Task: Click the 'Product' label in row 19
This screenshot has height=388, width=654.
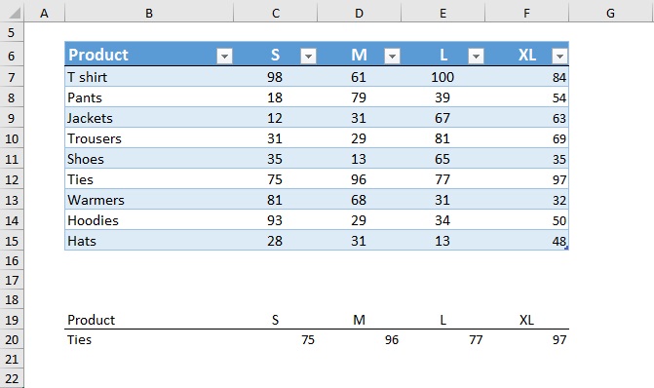Action: point(91,320)
